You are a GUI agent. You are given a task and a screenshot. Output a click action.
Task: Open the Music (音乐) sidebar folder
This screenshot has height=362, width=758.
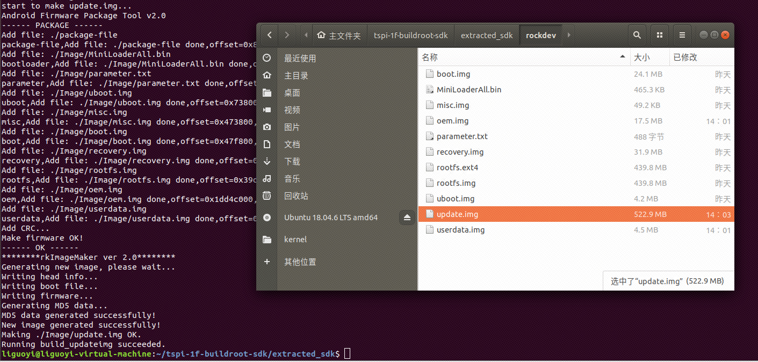pos(292,179)
